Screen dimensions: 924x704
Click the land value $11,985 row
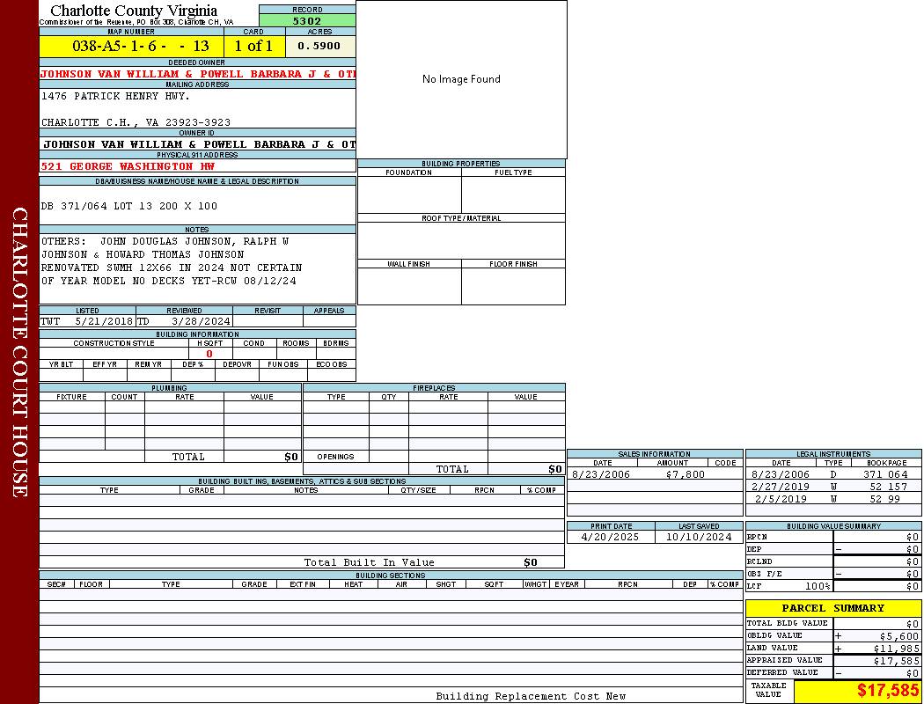(x=832, y=648)
